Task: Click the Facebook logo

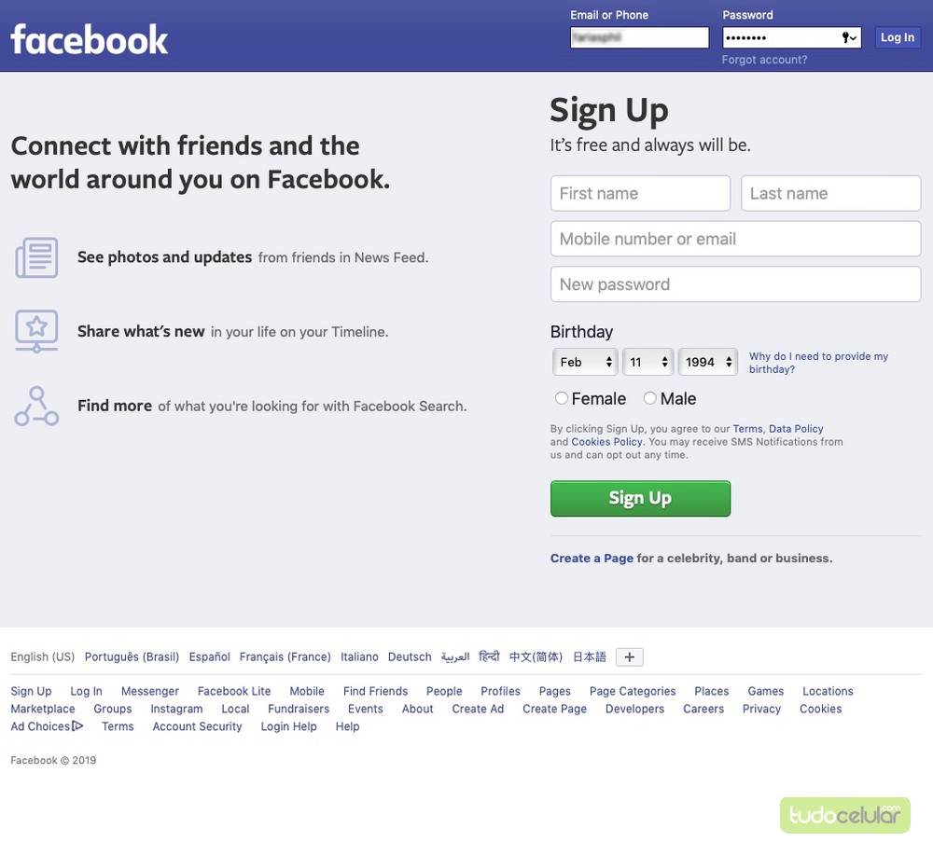Action: tap(90, 39)
